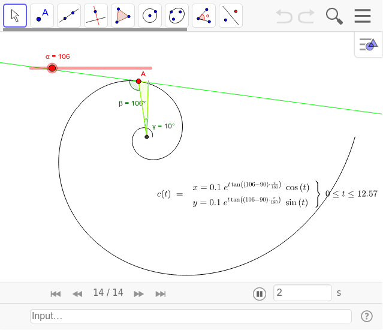Select the Perpendicular Line tool
Viewport: 383px width, 330px height.
[96, 16]
